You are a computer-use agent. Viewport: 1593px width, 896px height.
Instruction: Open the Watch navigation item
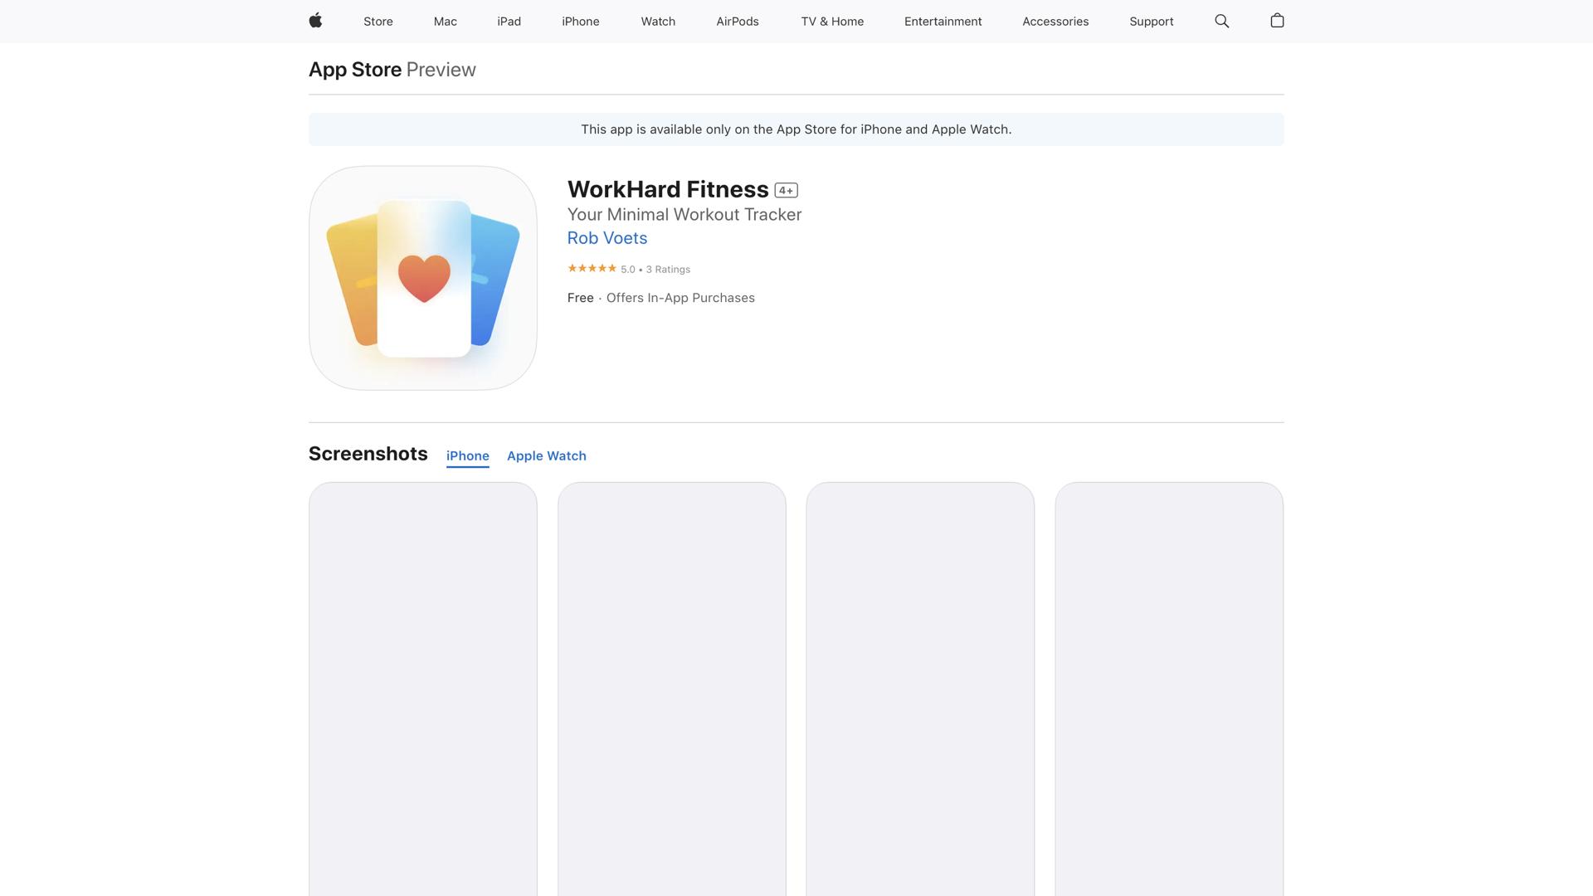tap(657, 22)
